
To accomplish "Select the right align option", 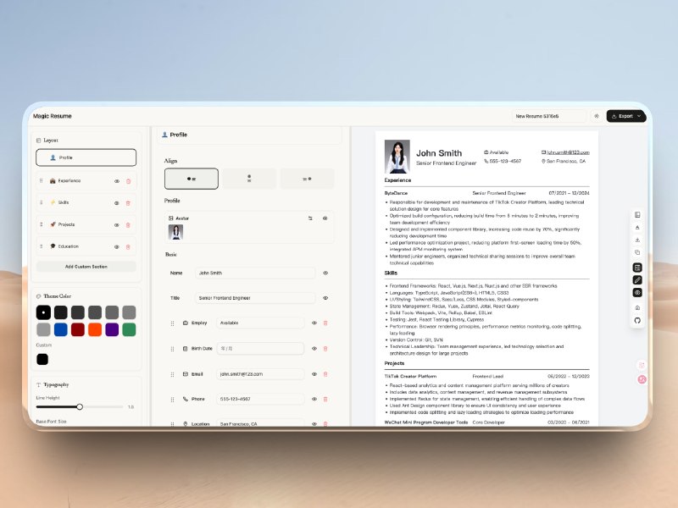I will 307,178.
